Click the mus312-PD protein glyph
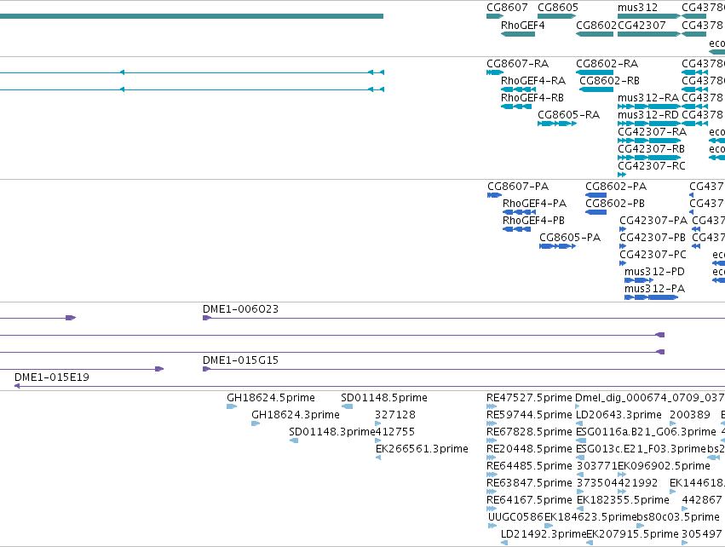 point(639,280)
